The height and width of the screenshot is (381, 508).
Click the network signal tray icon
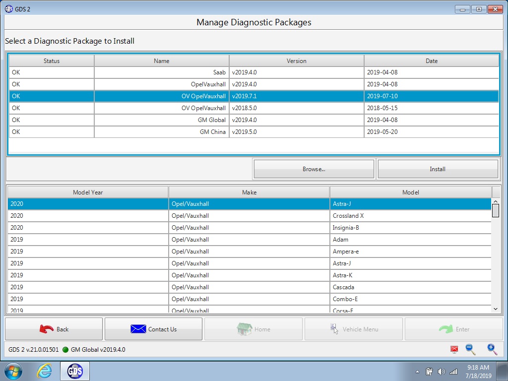click(453, 372)
